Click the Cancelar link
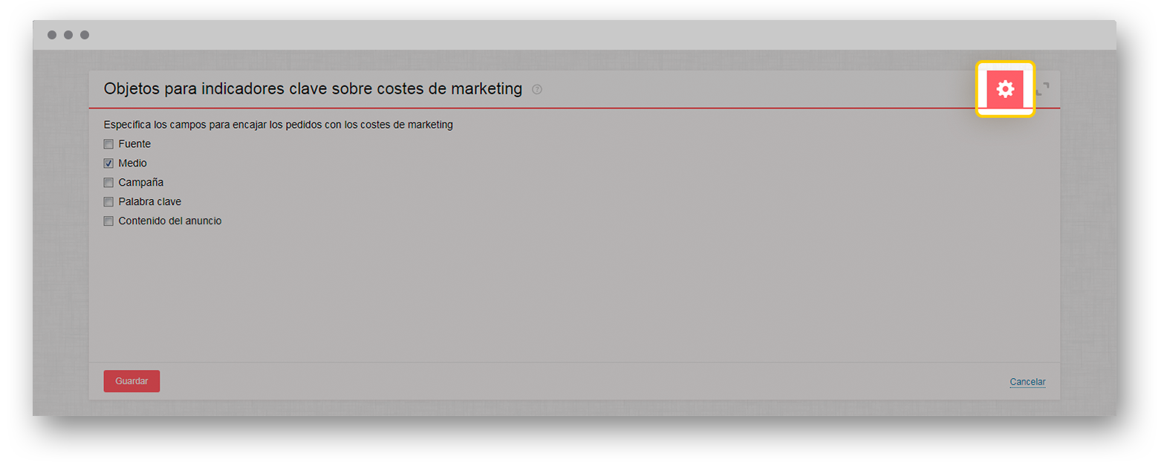Screen dimensions: 1164x465 (x=1027, y=382)
